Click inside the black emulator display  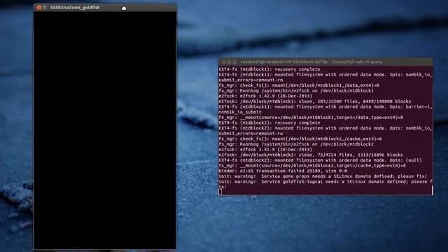pyautogui.click(x=105, y=130)
